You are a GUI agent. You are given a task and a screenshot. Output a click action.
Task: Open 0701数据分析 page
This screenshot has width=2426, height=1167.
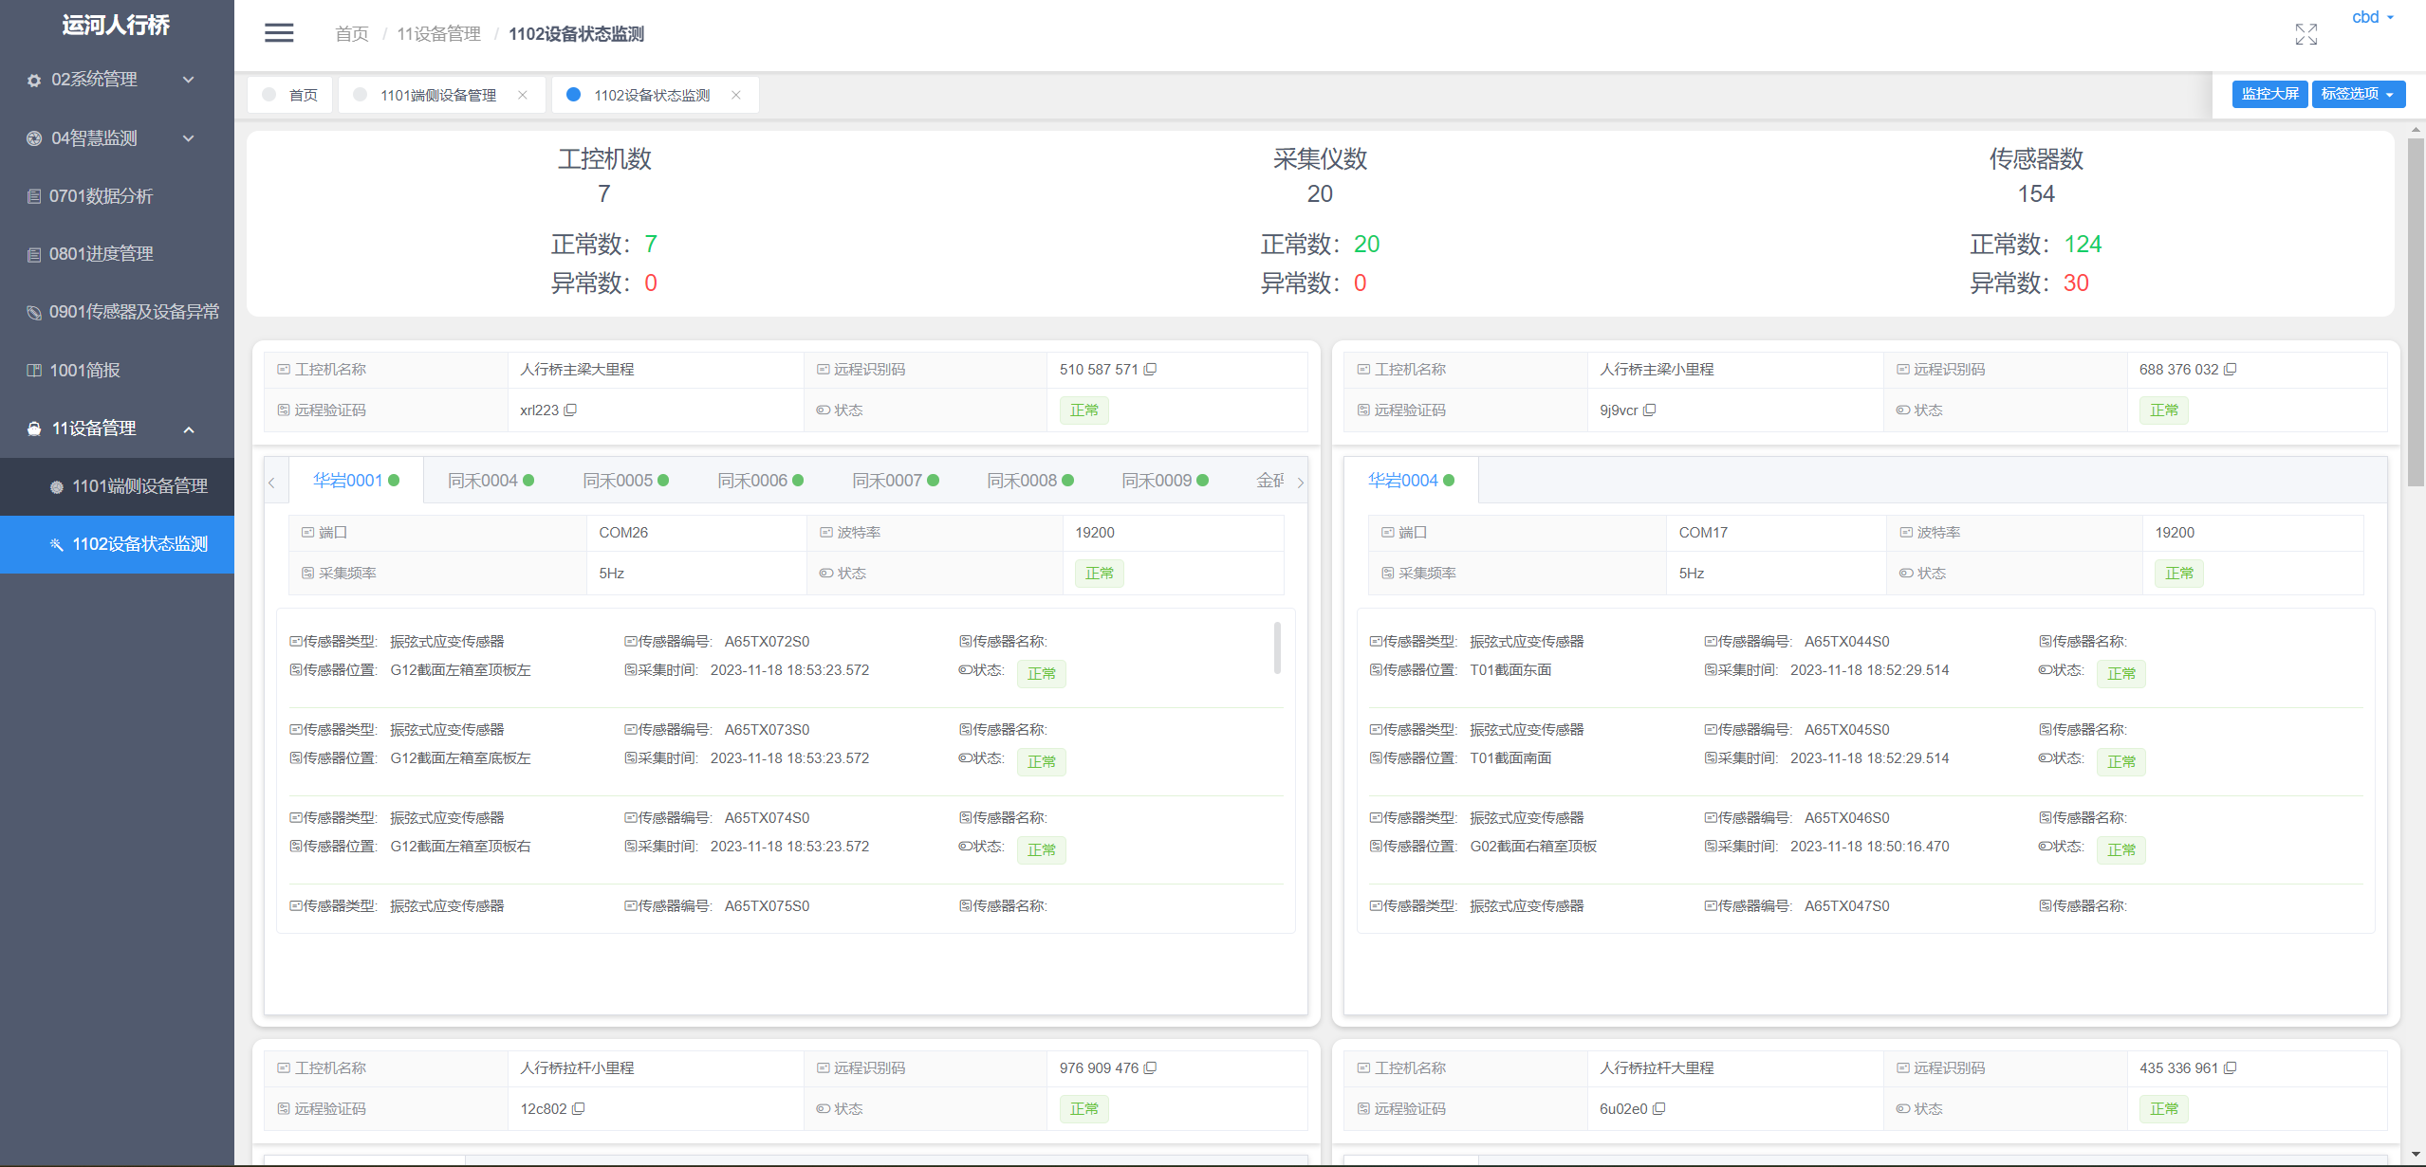(x=117, y=196)
